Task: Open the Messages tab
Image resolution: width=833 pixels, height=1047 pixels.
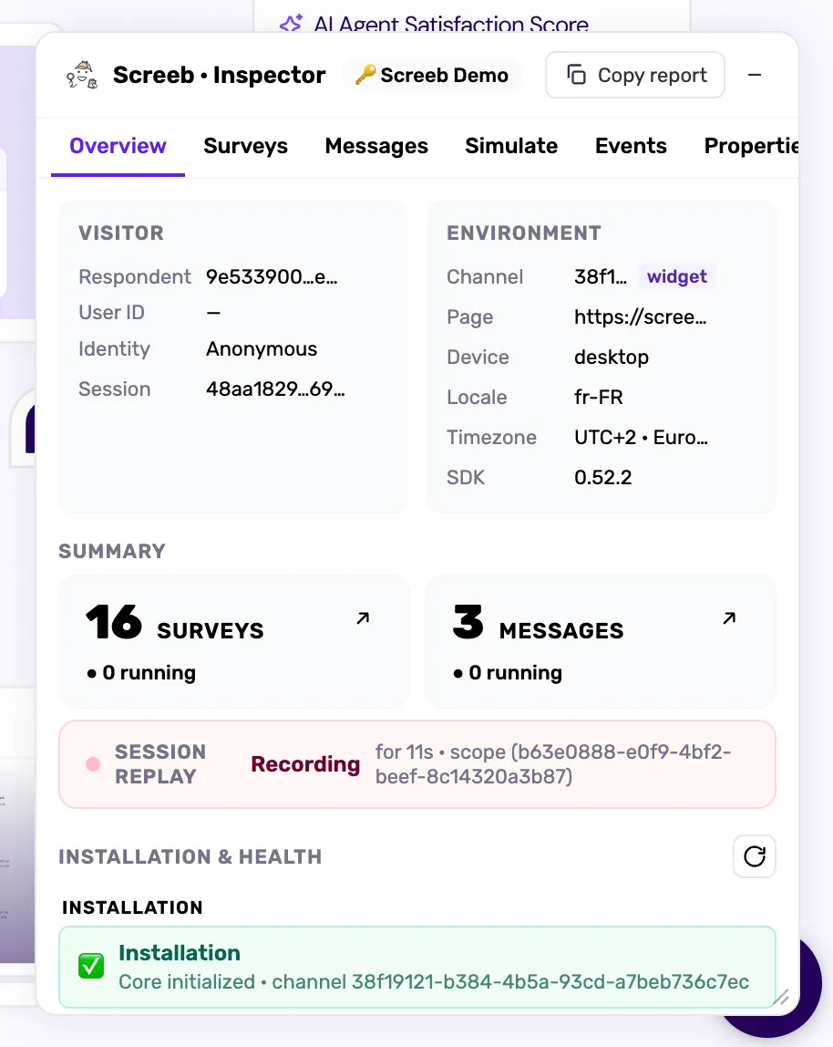Action: coord(376,146)
